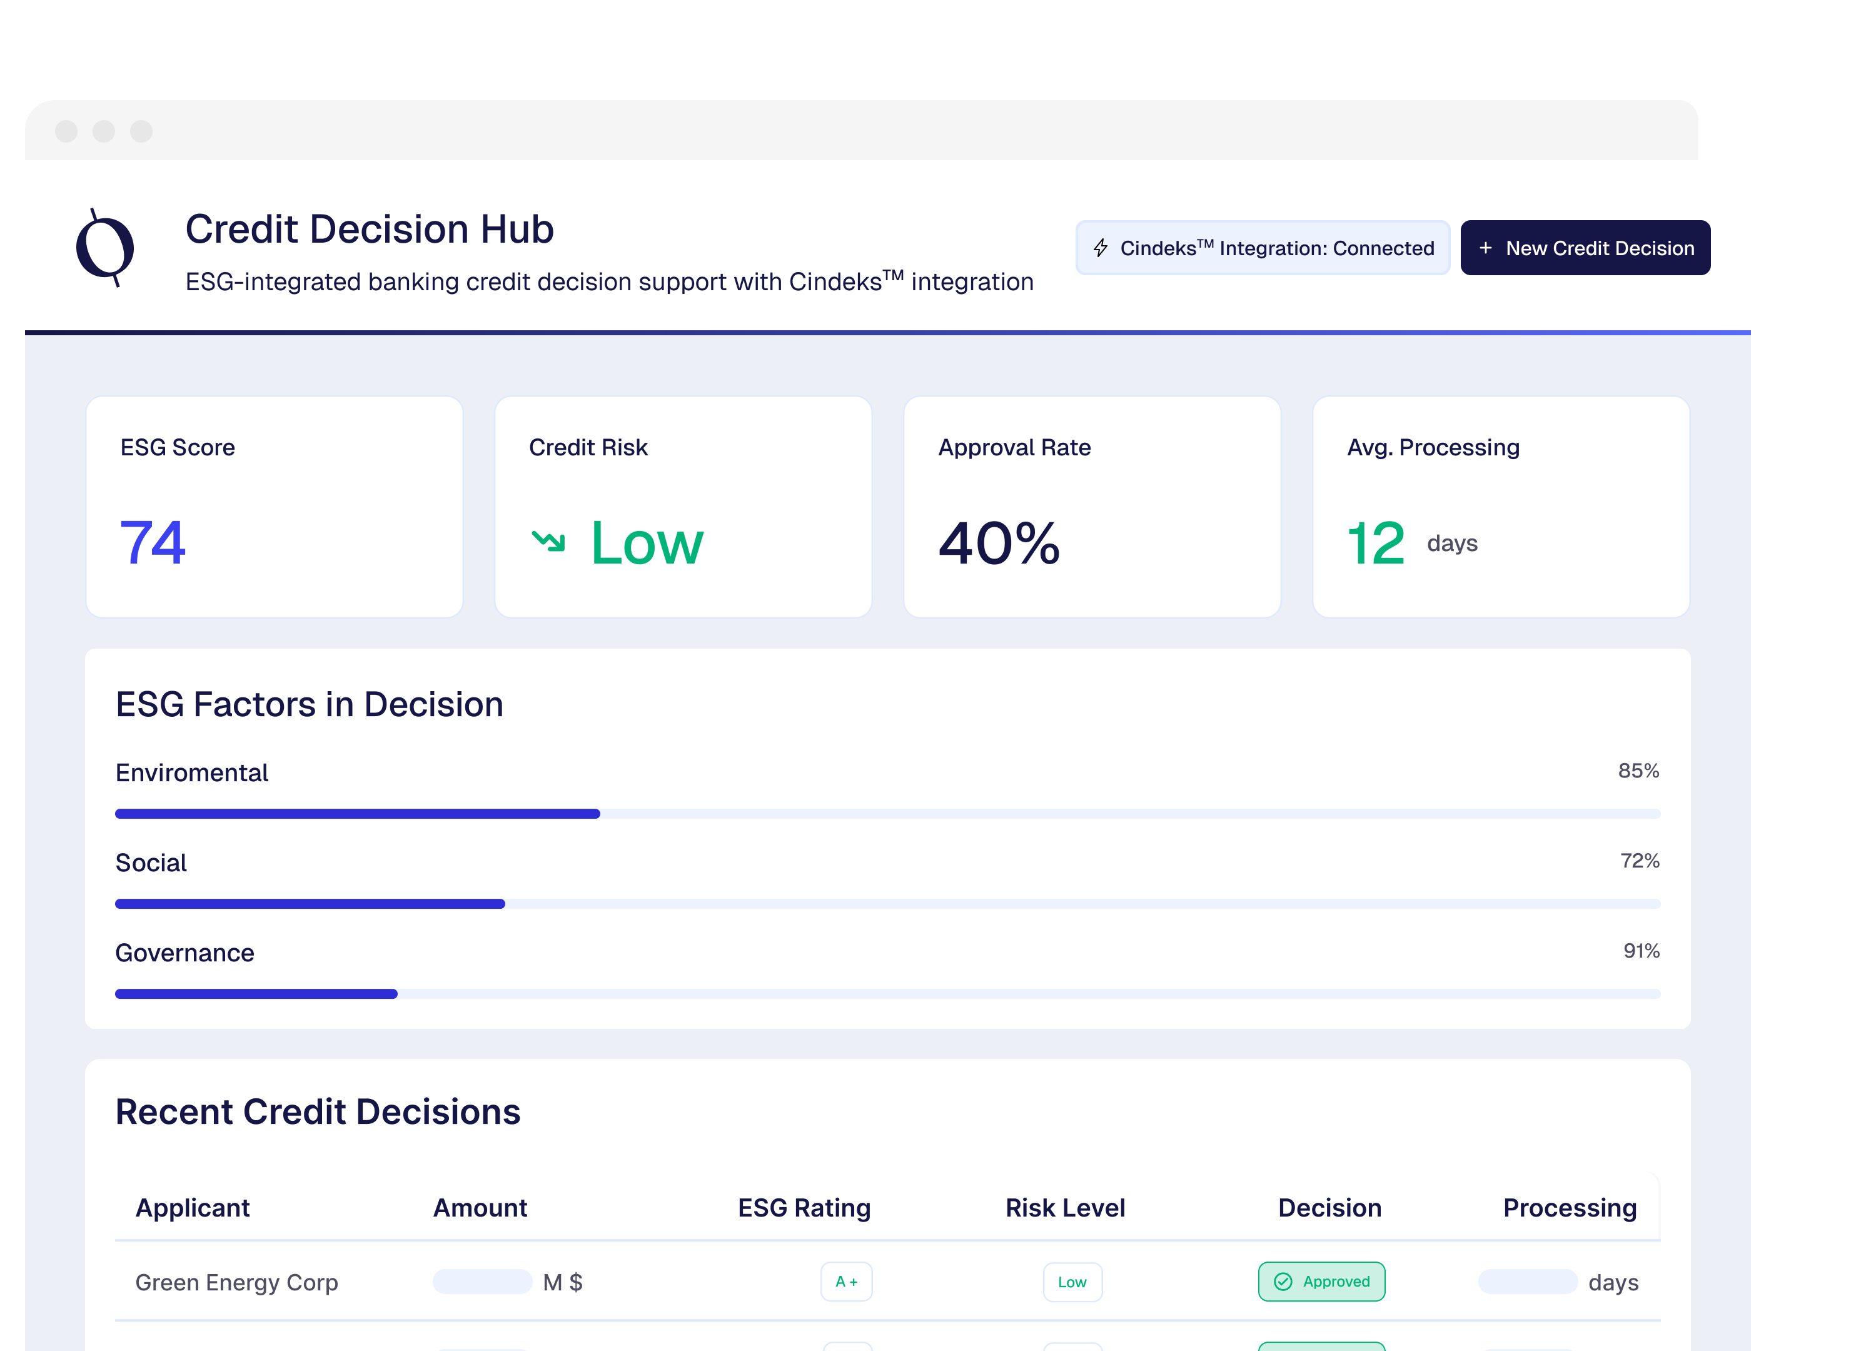
Task: Click the Processing column header
Action: click(x=1568, y=1208)
